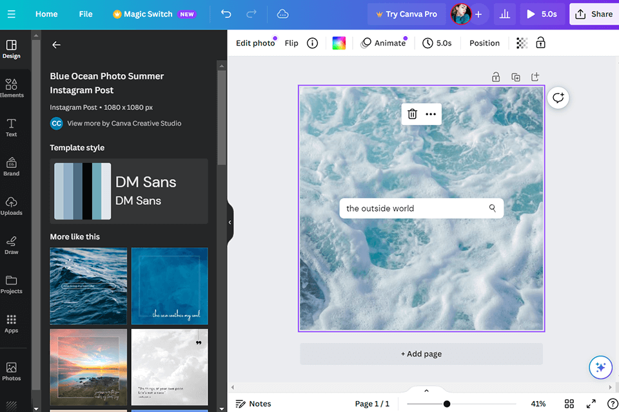Select the blue watercolor sea template

(170, 286)
